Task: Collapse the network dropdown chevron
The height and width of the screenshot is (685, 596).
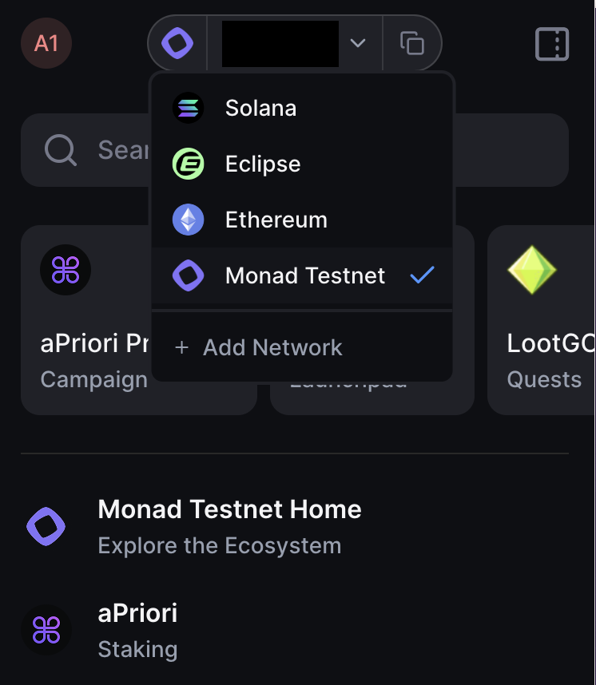Action: point(358,43)
